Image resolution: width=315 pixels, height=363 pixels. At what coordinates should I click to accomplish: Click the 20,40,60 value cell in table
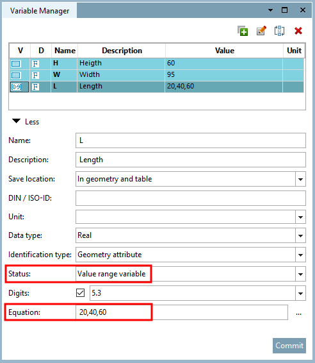[x=223, y=87]
